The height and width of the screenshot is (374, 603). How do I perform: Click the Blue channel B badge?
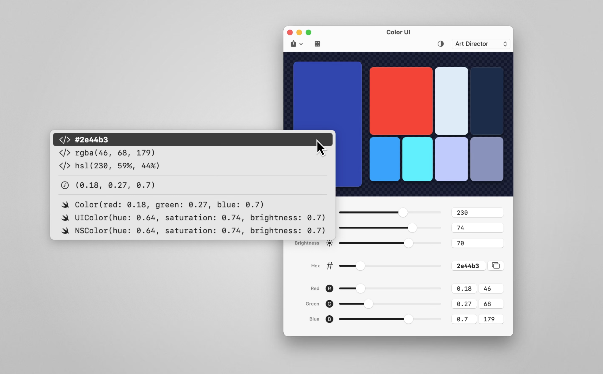point(329,319)
